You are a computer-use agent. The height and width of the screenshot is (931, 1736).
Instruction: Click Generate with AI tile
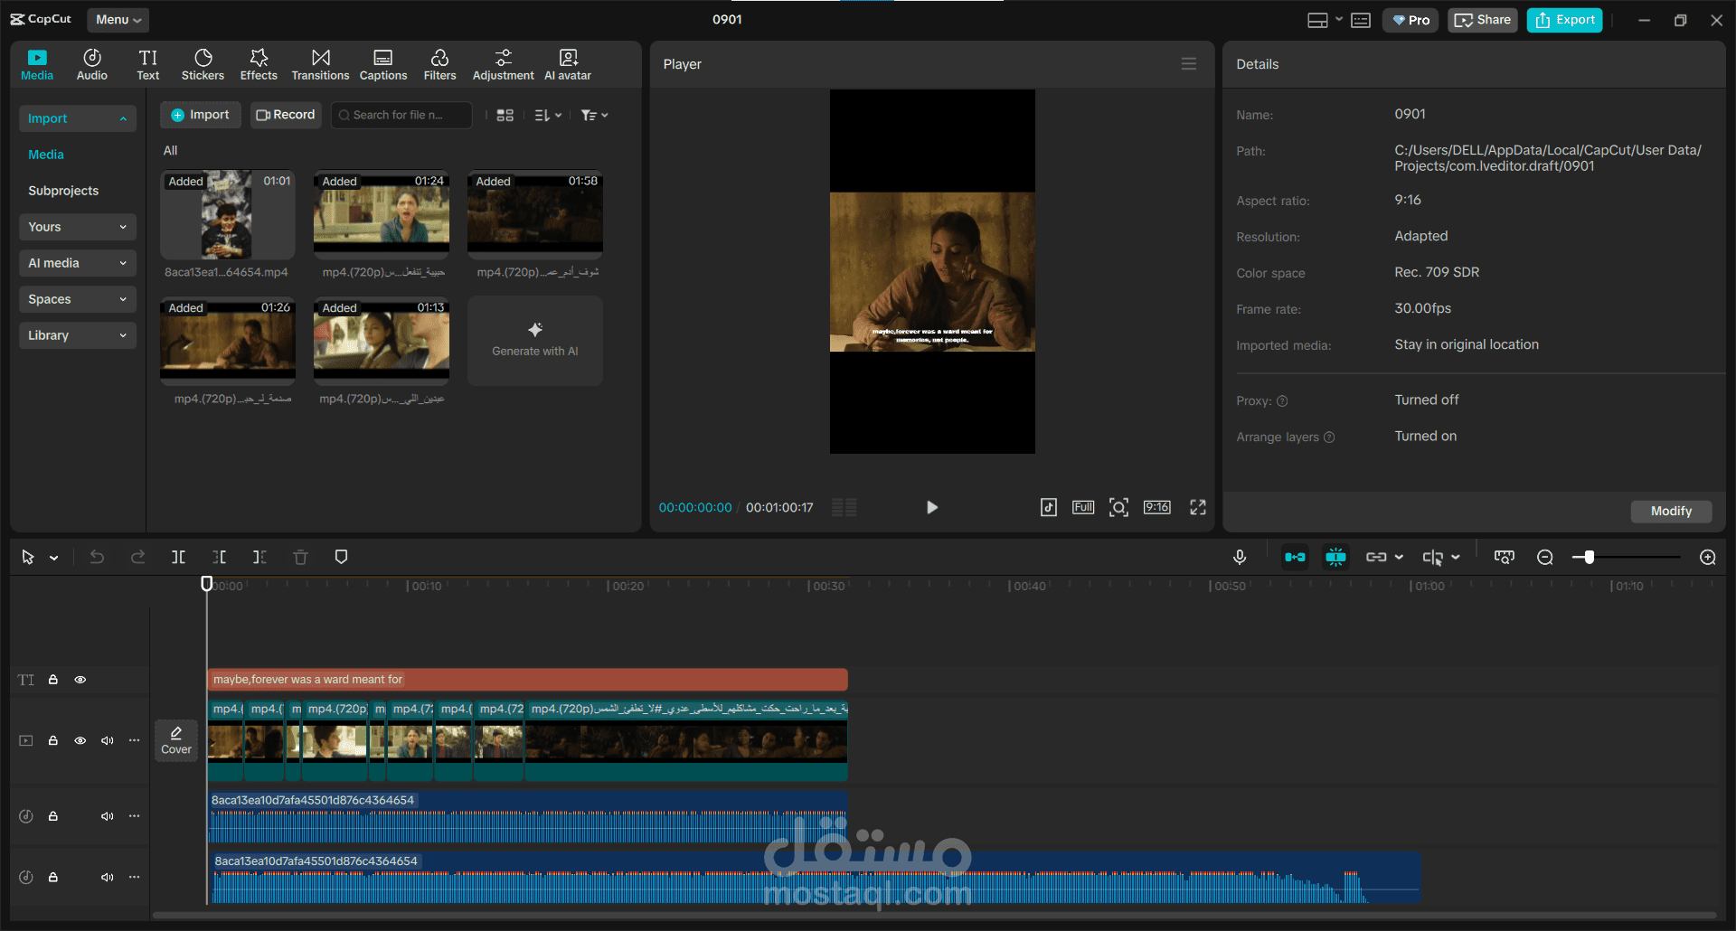535,341
